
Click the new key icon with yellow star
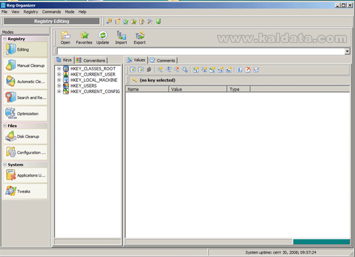(x=160, y=70)
